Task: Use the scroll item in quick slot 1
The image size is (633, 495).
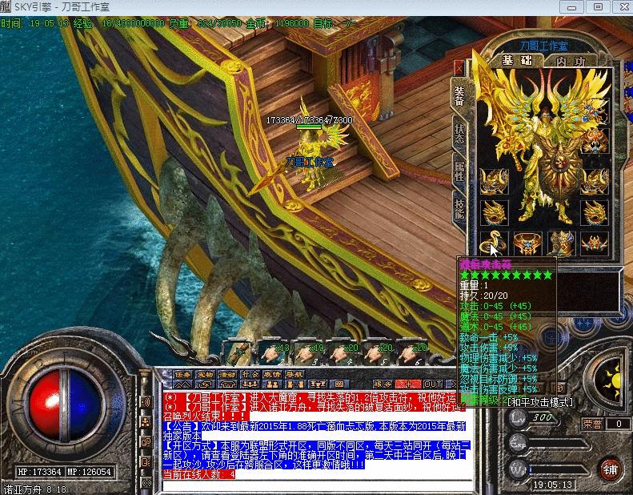Action: pos(238,352)
